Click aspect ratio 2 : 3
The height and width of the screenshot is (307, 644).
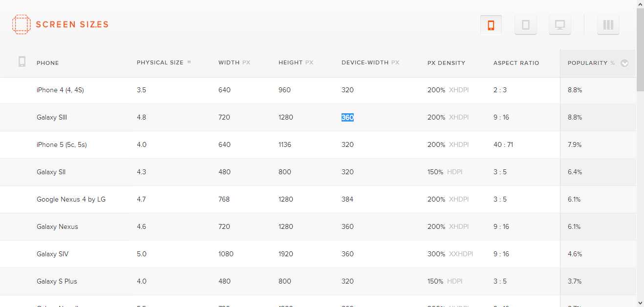pyautogui.click(x=500, y=90)
